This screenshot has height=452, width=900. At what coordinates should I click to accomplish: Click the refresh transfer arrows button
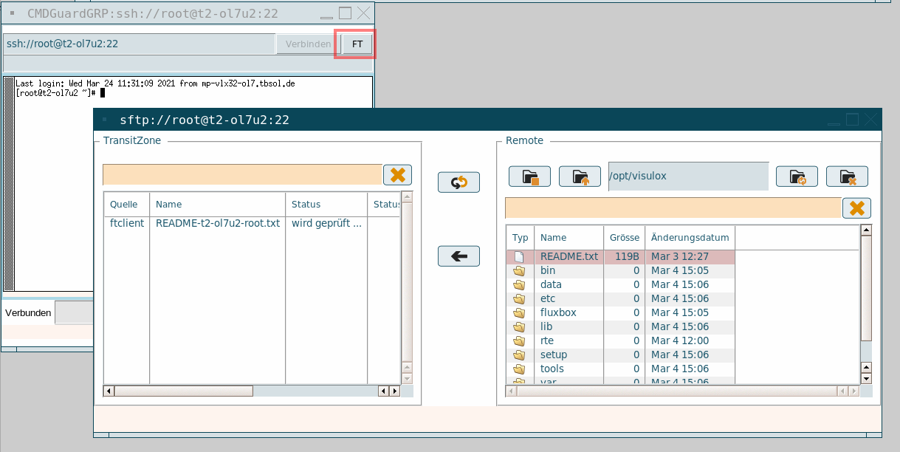(458, 182)
